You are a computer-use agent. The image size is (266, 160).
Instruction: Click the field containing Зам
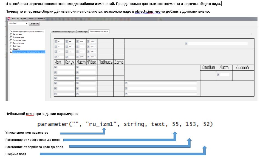point(83,57)
